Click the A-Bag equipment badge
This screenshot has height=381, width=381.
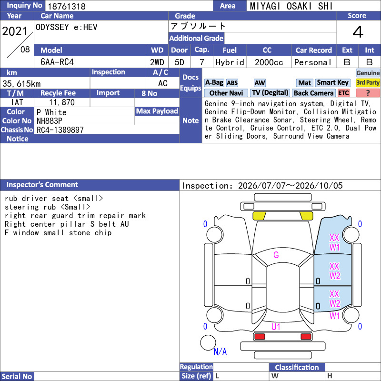(214, 83)
